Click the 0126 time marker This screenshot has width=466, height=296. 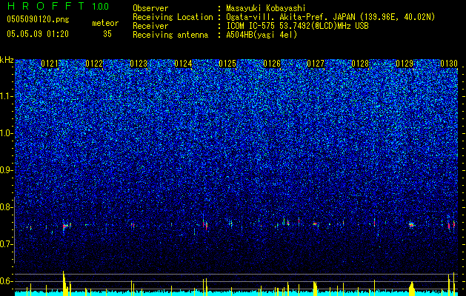(272, 64)
